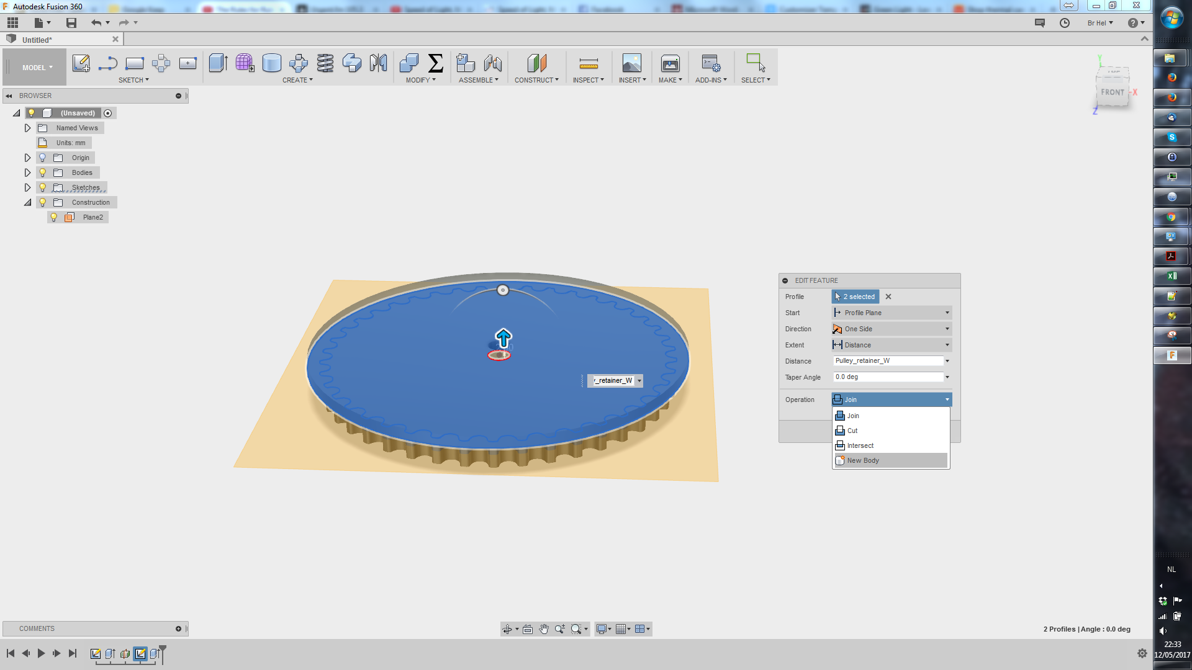Select Cut in the Operation list
Image resolution: width=1192 pixels, height=670 pixels.
tap(852, 431)
